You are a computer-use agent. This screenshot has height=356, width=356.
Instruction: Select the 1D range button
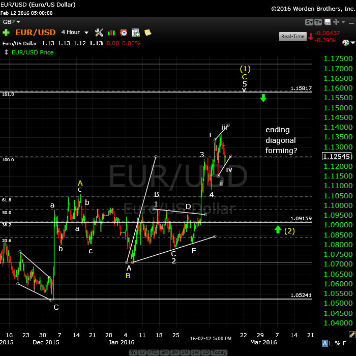(205, 352)
